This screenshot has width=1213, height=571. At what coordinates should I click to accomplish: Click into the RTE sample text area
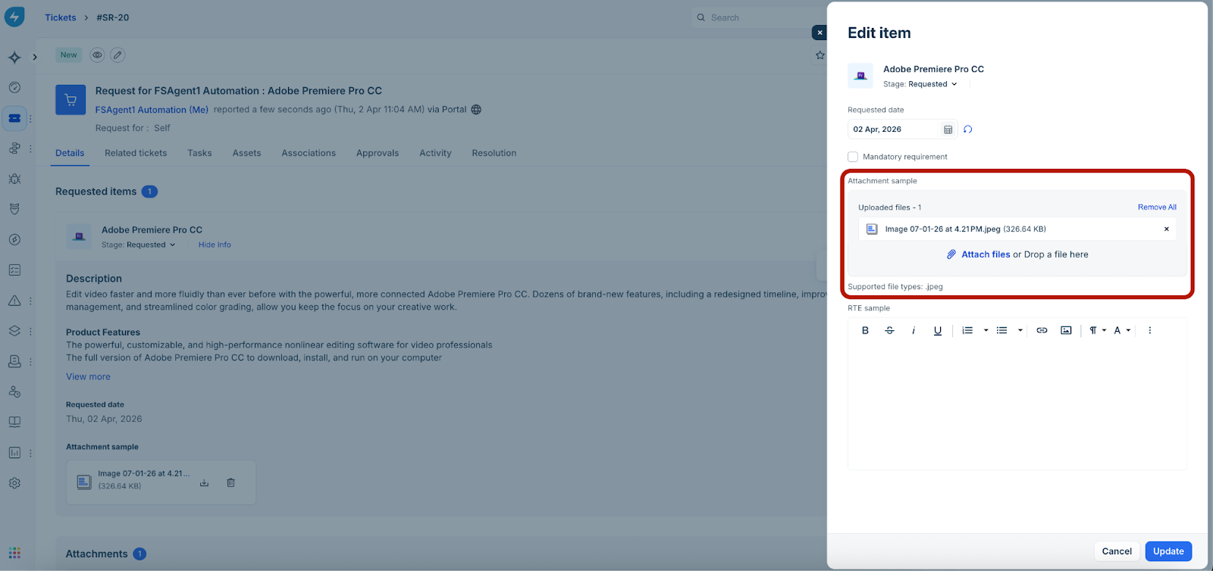(x=1017, y=407)
